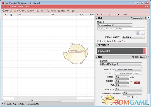Click the Add Folder (添加文件夹) toolbar button
151x107 pixels.
(x=20, y=11)
